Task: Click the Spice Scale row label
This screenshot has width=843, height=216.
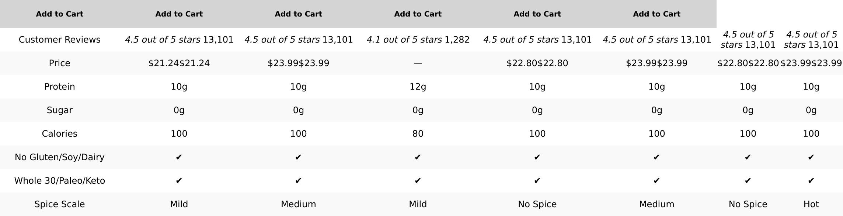Action: click(x=59, y=204)
